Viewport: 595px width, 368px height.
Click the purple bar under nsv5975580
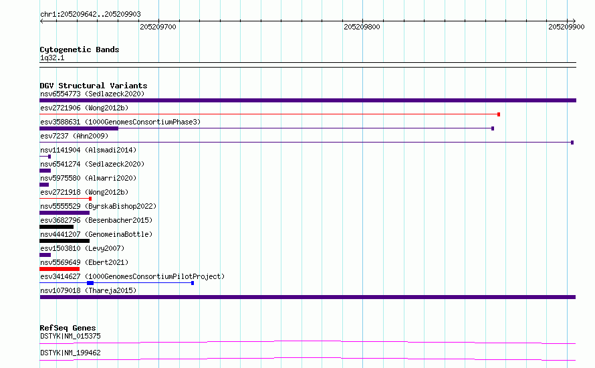(44, 185)
